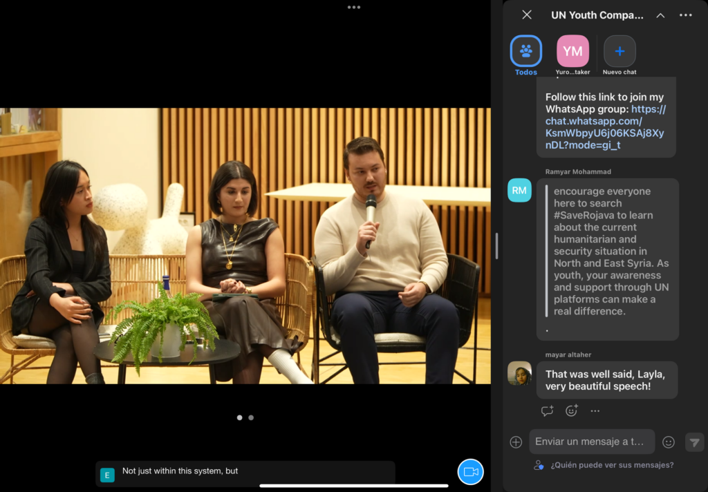Open more actions for the last message
This screenshot has width=708, height=492.
(595, 410)
